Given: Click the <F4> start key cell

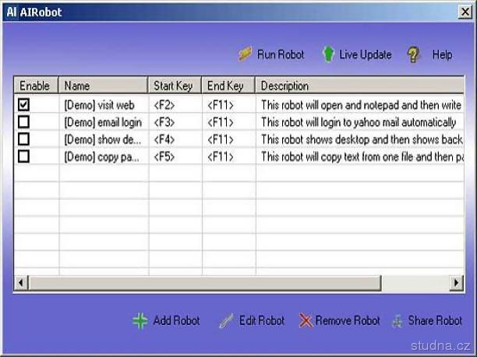Looking at the screenshot, I should 164,140.
